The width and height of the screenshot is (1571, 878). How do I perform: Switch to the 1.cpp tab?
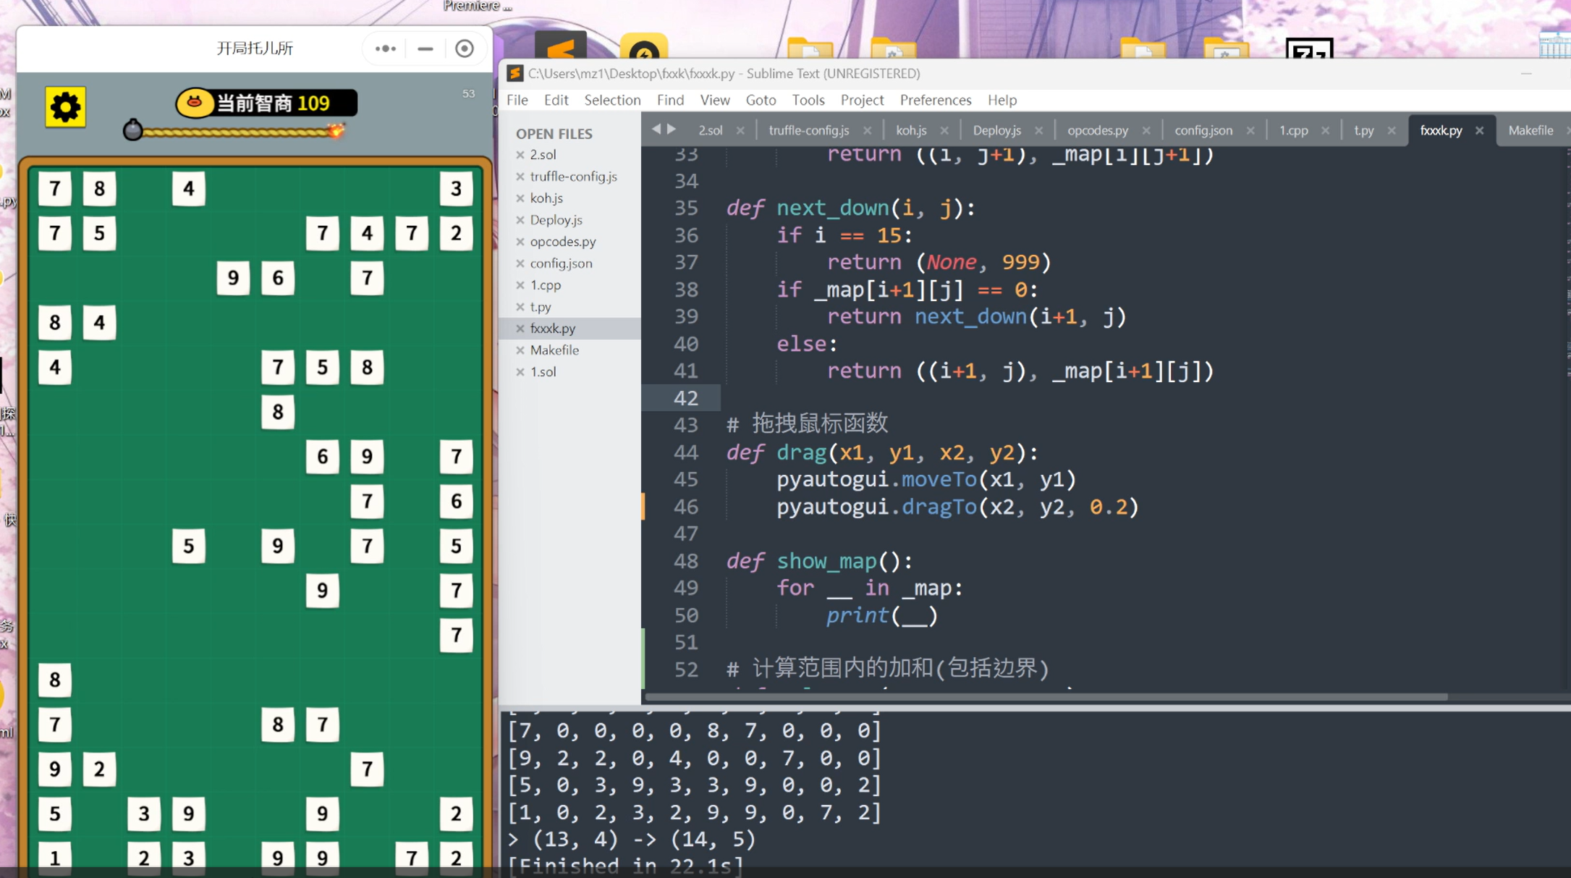tap(1293, 130)
